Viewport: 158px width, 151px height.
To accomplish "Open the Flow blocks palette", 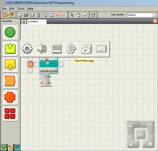I will click(x=10, y=81).
